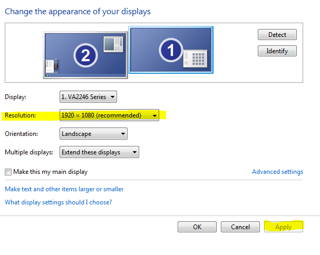Viewport: 320px width, 255px height.
Task: Click the highlighted Apply button
Action: click(x=284, y=227)
